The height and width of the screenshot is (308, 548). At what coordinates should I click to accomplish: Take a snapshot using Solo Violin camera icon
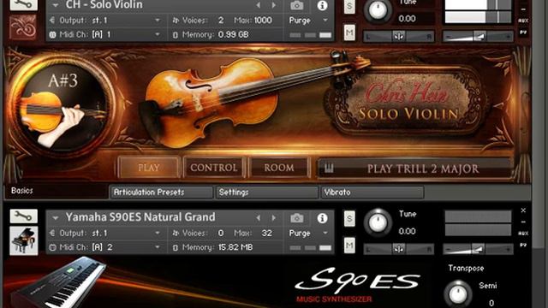pyautogui.click(x=297, y=5)
